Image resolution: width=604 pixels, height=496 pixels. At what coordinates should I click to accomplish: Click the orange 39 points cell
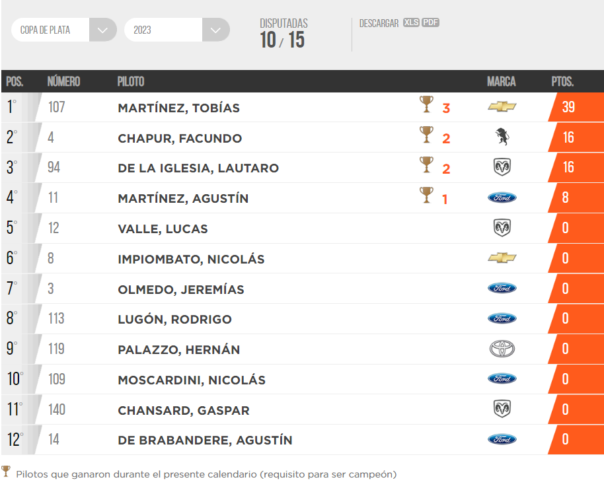[568, 107]
